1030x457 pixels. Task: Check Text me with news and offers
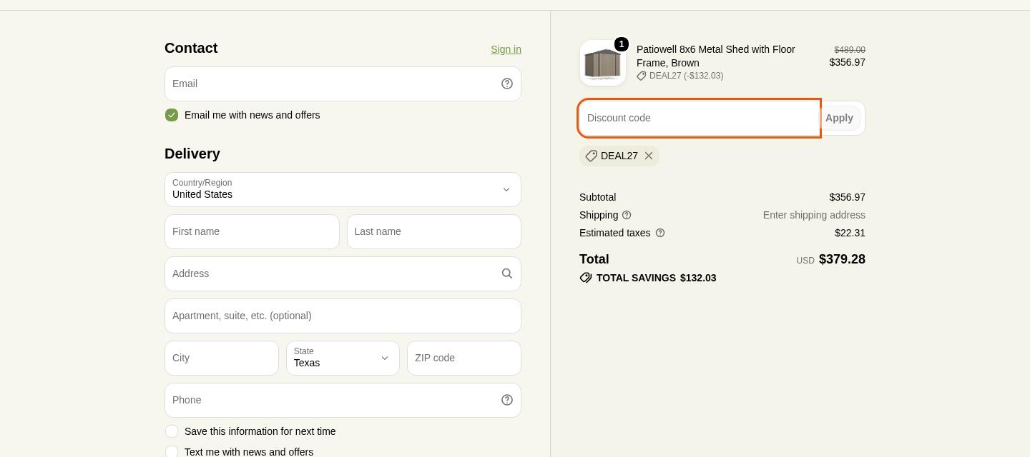(x=172, y=452)
